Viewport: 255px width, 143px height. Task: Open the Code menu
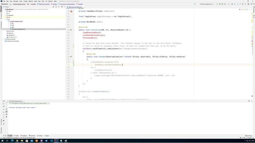click(x=21, y=1)
